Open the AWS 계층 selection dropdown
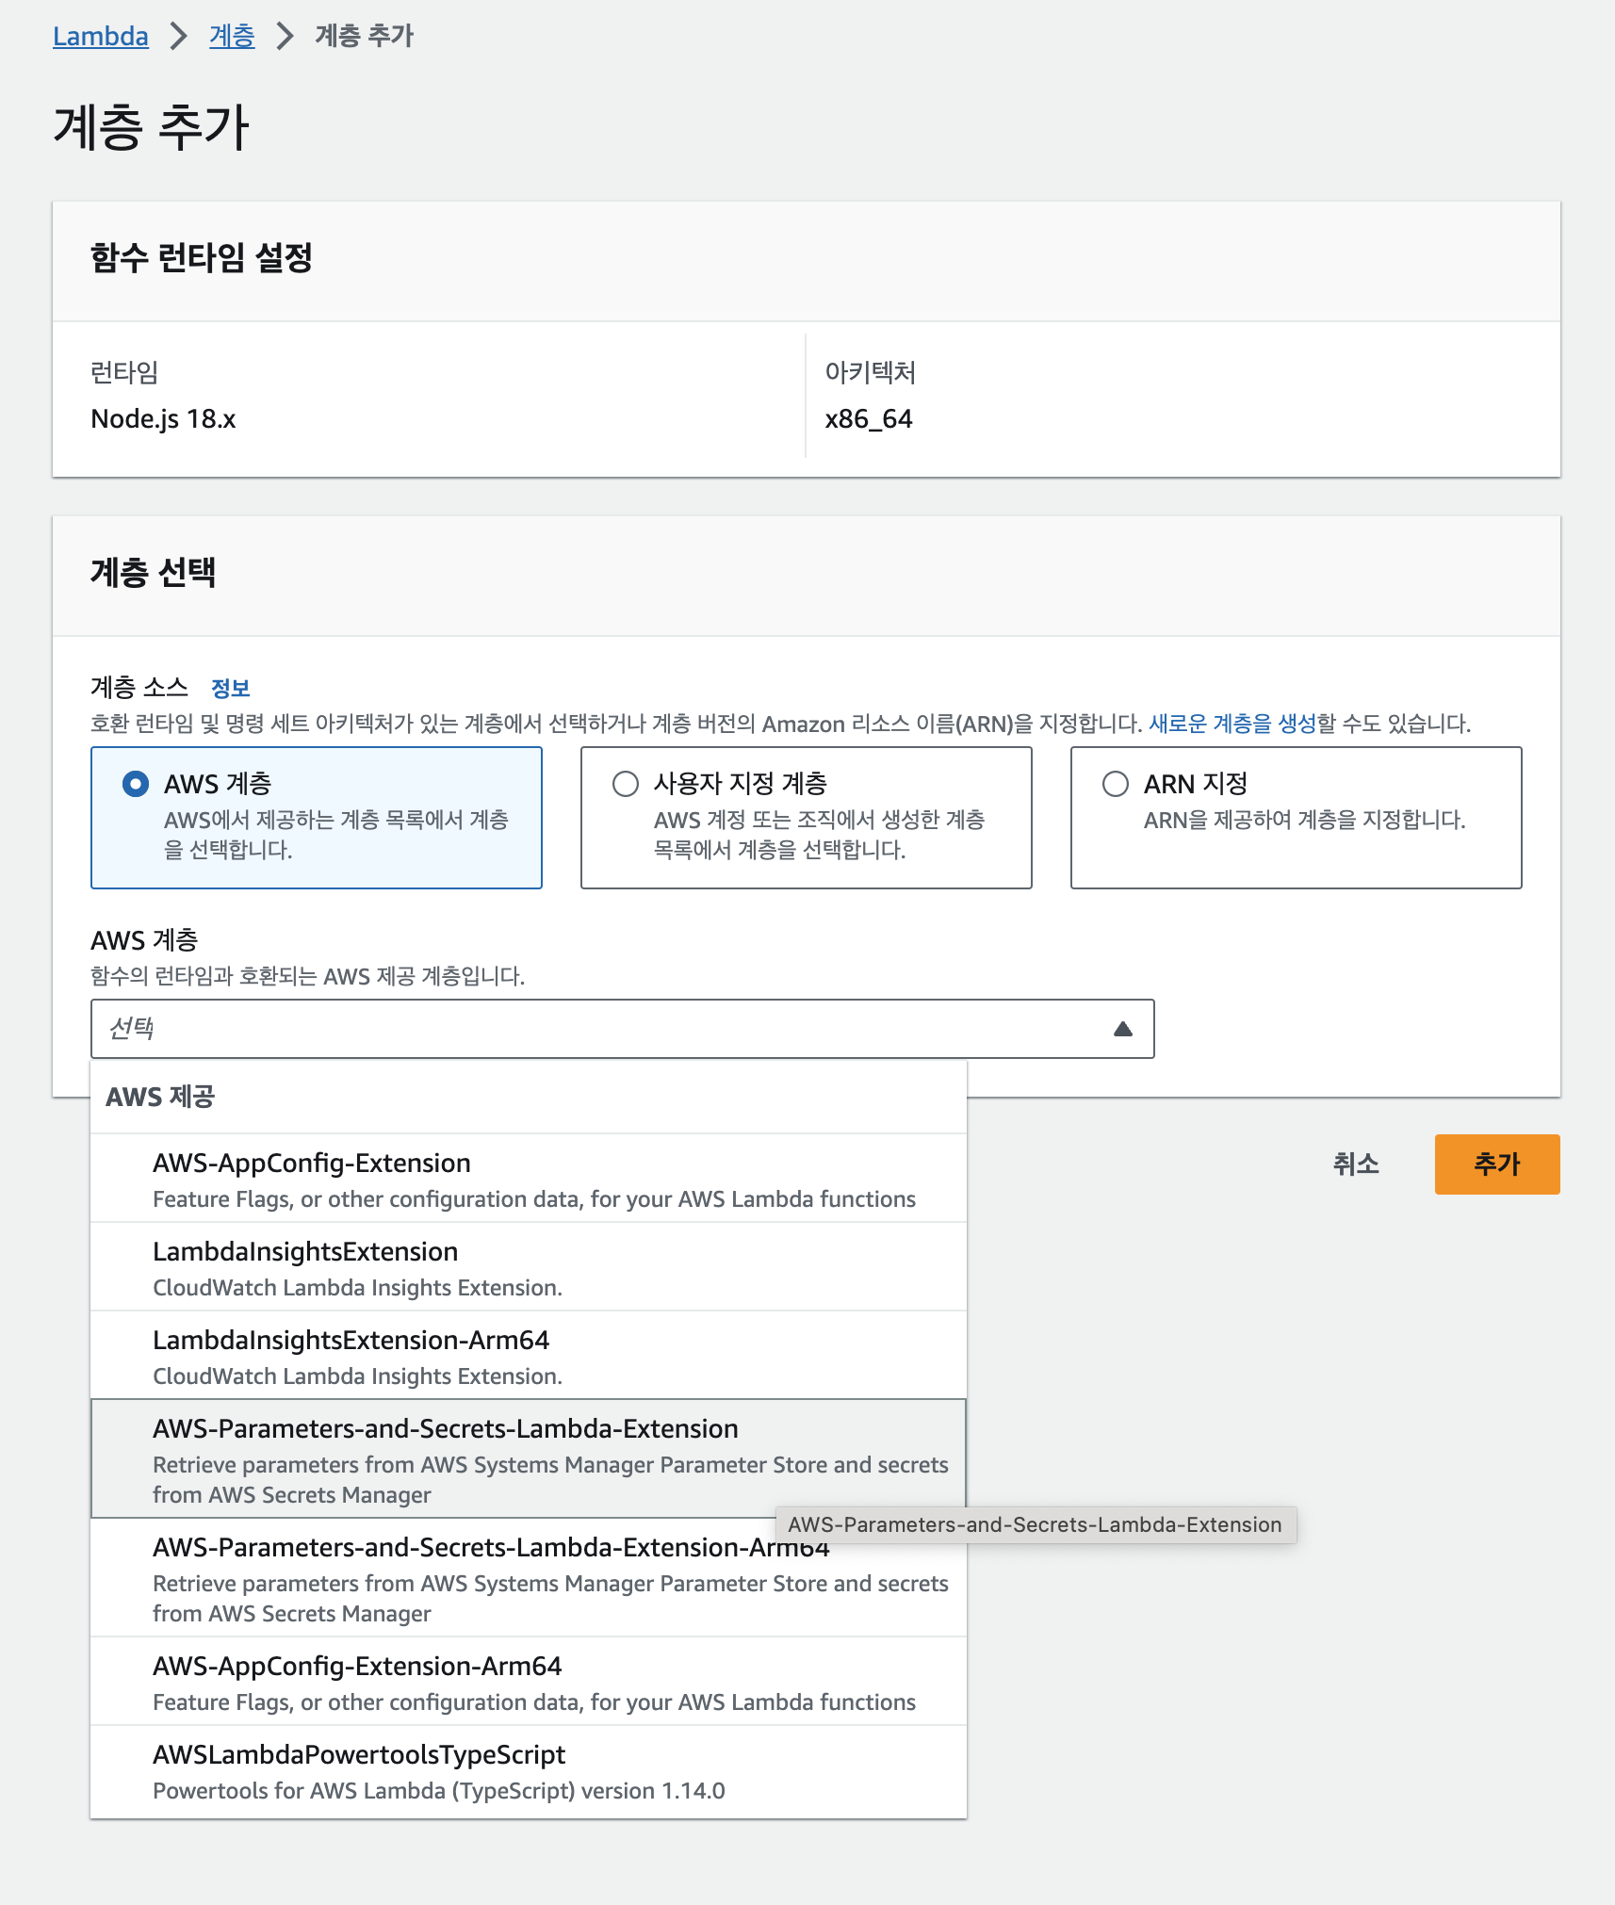This screenshot has height=1905, width=1615. (622, 1028)
